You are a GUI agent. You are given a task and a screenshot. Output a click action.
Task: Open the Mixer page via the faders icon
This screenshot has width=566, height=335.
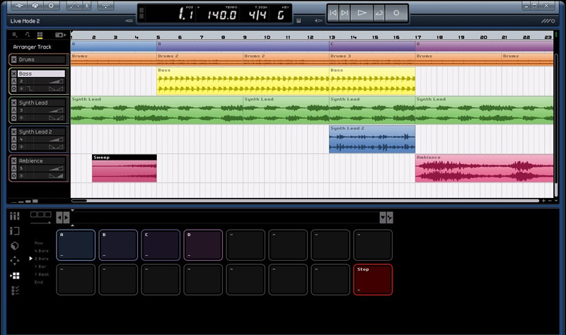pyautogui.click(x=14, y=216)
